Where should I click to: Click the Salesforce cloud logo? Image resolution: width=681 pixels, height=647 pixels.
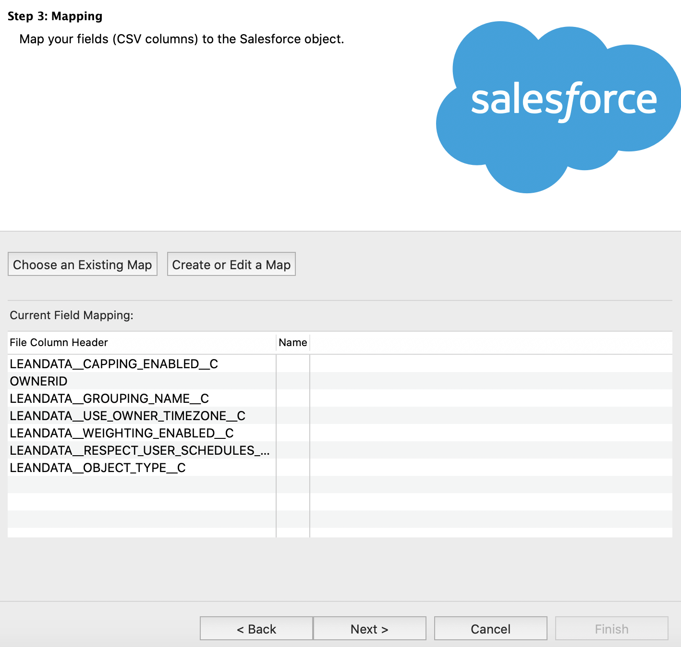(x=557, y=107)
